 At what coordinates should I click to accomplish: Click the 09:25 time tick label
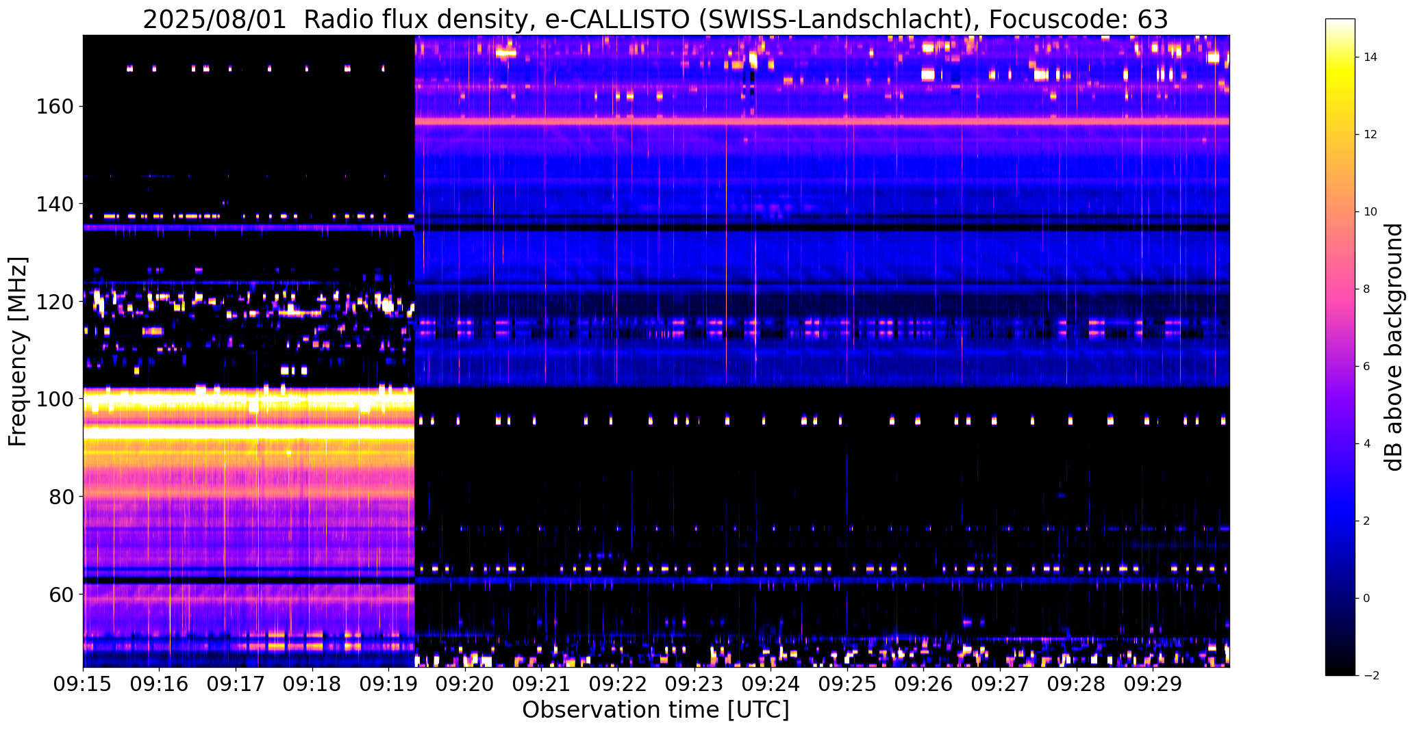[848, 683]
